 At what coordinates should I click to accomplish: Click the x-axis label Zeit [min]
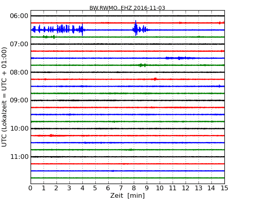[x=127, y=195]
